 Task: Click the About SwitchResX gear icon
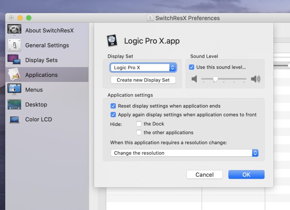pos(14,30)
